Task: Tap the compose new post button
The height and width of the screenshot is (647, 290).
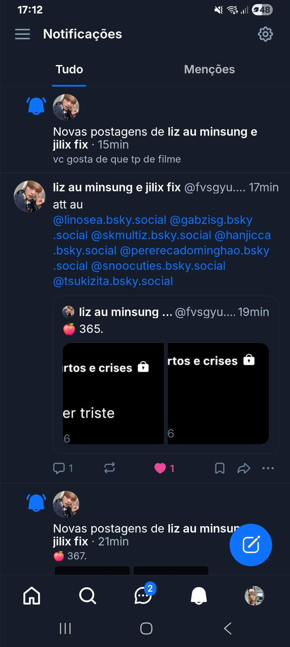Action: coord(251,545)
